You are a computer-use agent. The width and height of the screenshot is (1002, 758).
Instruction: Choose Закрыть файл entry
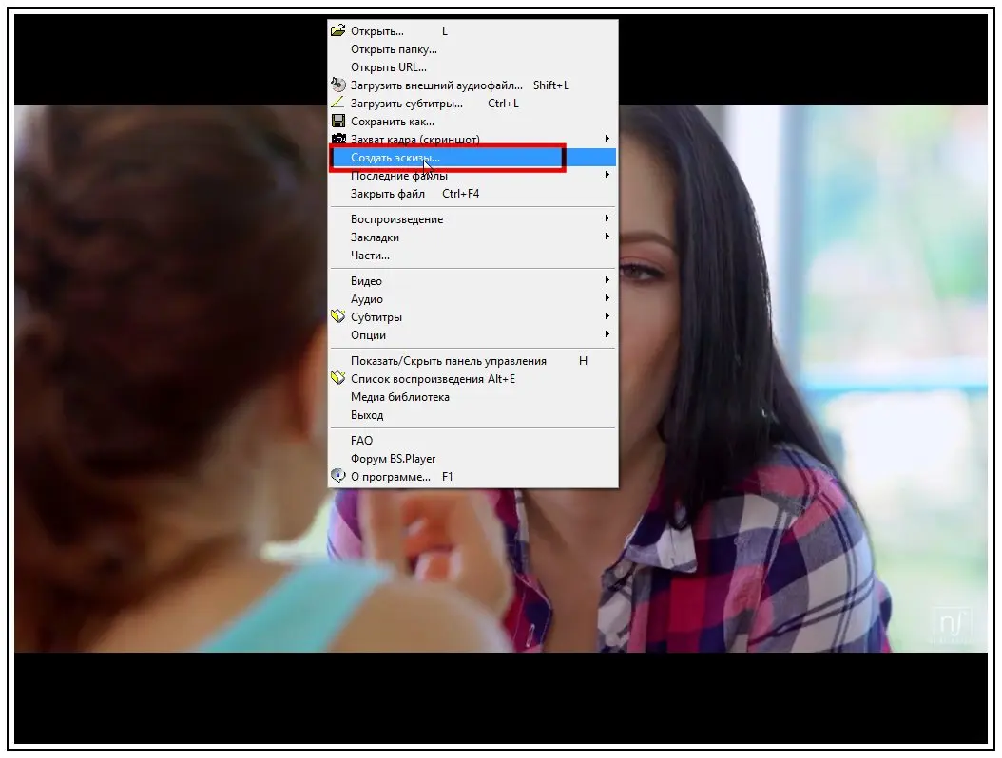point(472,194)
